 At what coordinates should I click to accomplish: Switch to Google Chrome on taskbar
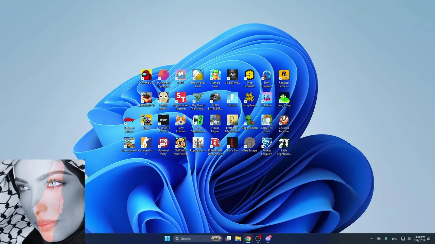point(248,239)
